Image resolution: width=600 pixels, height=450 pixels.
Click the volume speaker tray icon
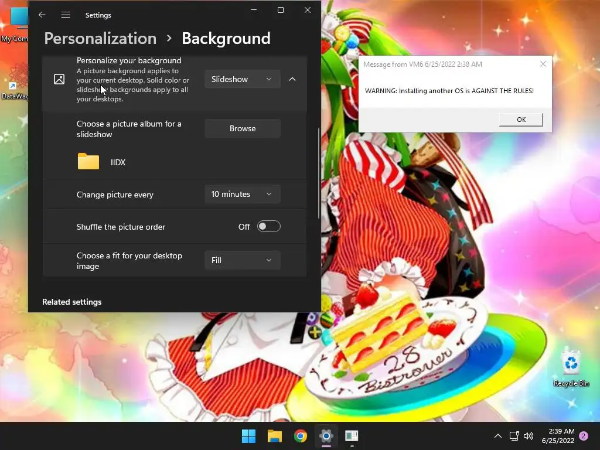click(529, 436)
